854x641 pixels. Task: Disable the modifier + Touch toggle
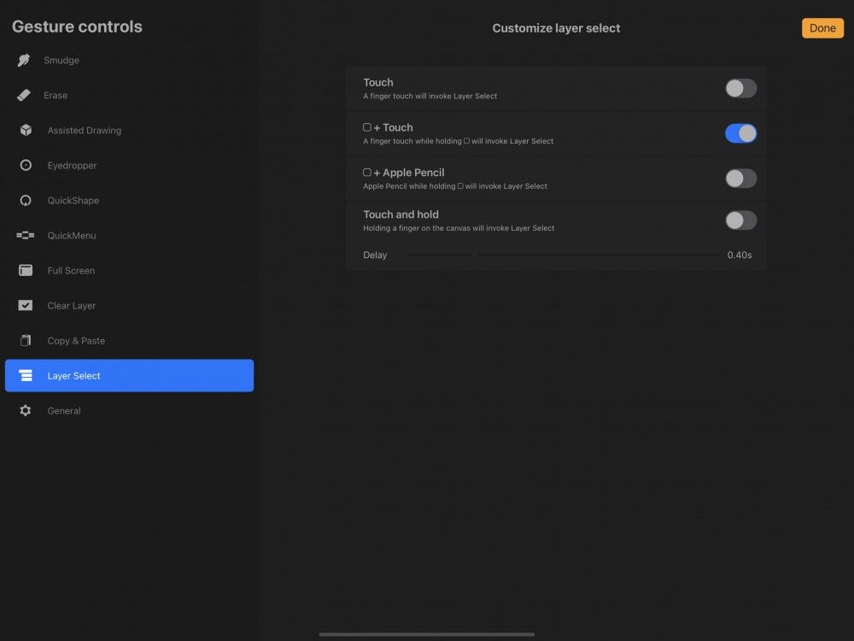[x=740, y=132]
